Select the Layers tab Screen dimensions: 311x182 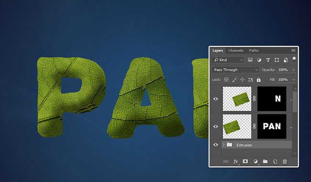coord(218,51)
